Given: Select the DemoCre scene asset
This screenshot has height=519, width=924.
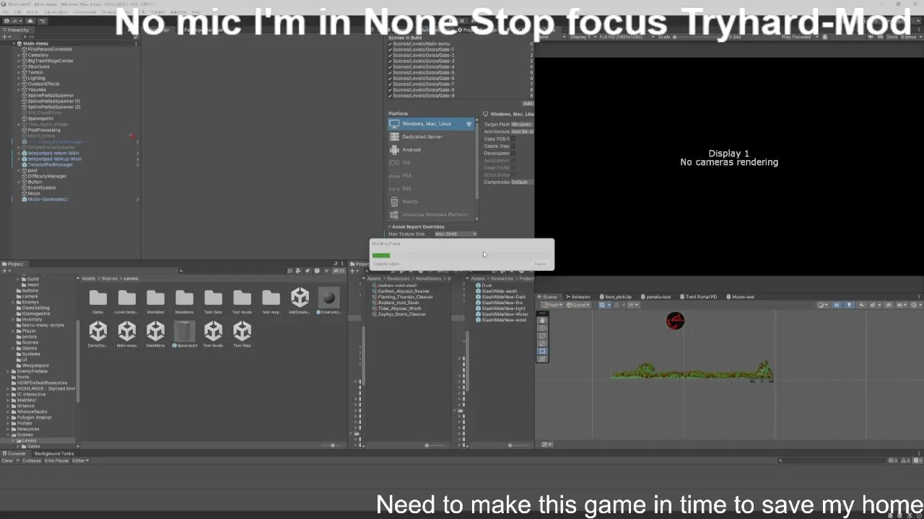Looking at the screenshot, I should click(x=97, y=331).
